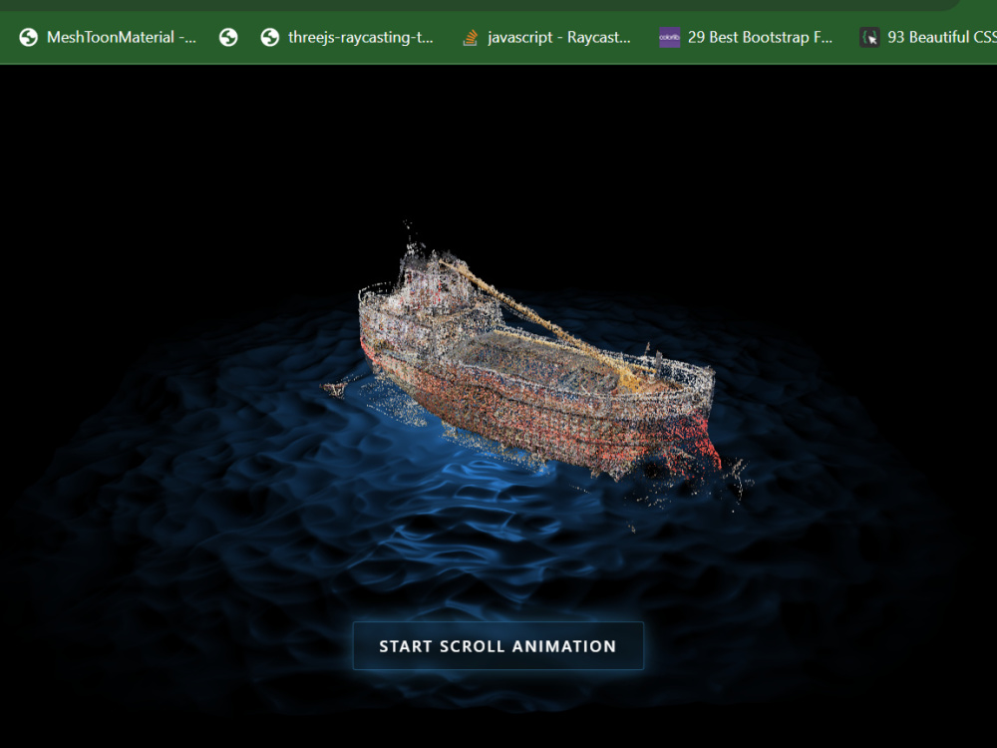This screenshot has height=748, width=997.
Task: Click the MeshToonMaterial bookmark globe icon
Action: tap(28, 38)
